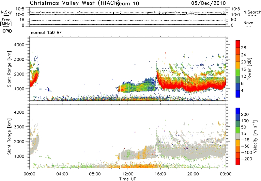The height and width of the screenshot is (181, 261).
Task: Select the "Beam 10" header text
Action: 127,4
